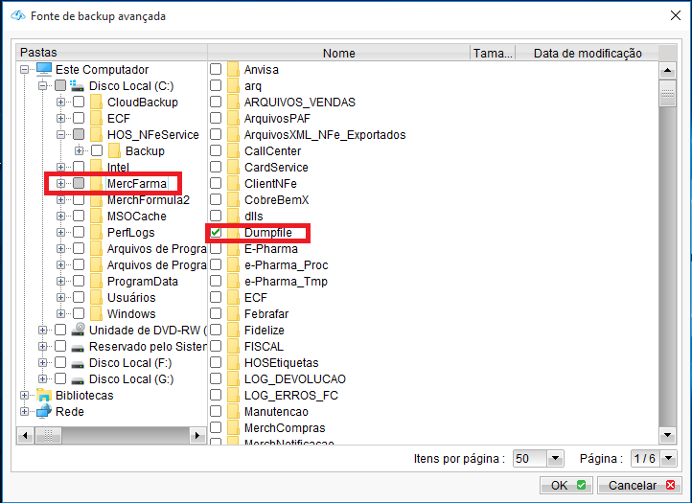This screenshot has height=503, width=692.
Task: Click the Cancelar button
Action: click(x=637, y=486)
